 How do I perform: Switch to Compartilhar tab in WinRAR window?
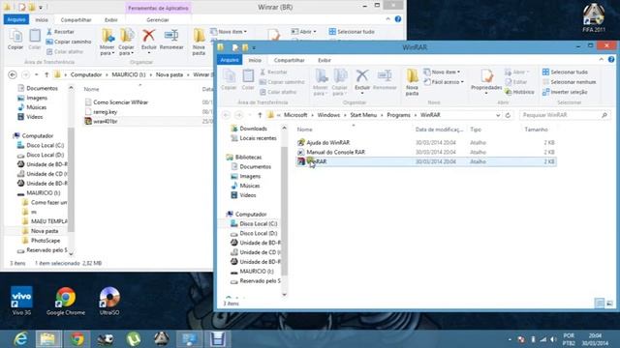pyautogui.click(x=289, y=60)
